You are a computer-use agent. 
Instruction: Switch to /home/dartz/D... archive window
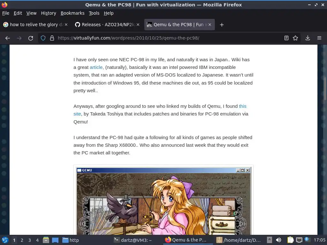[x=239, y=240]
